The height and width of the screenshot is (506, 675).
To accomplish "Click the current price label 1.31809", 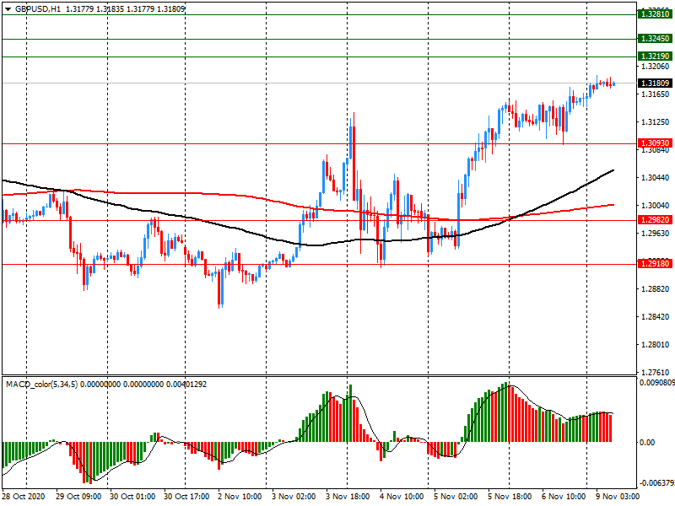I will tap(655, 83).
